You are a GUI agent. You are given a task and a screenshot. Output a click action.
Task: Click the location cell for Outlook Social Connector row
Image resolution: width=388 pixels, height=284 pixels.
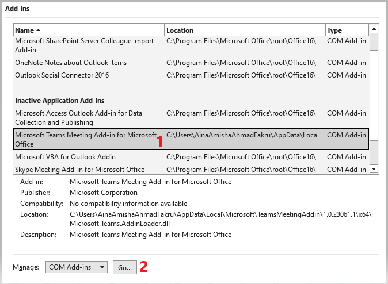click(x=241, y=75)
